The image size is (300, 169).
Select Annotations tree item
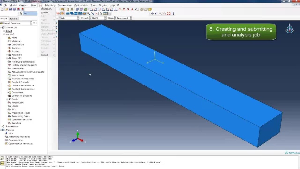click(12, 126)
